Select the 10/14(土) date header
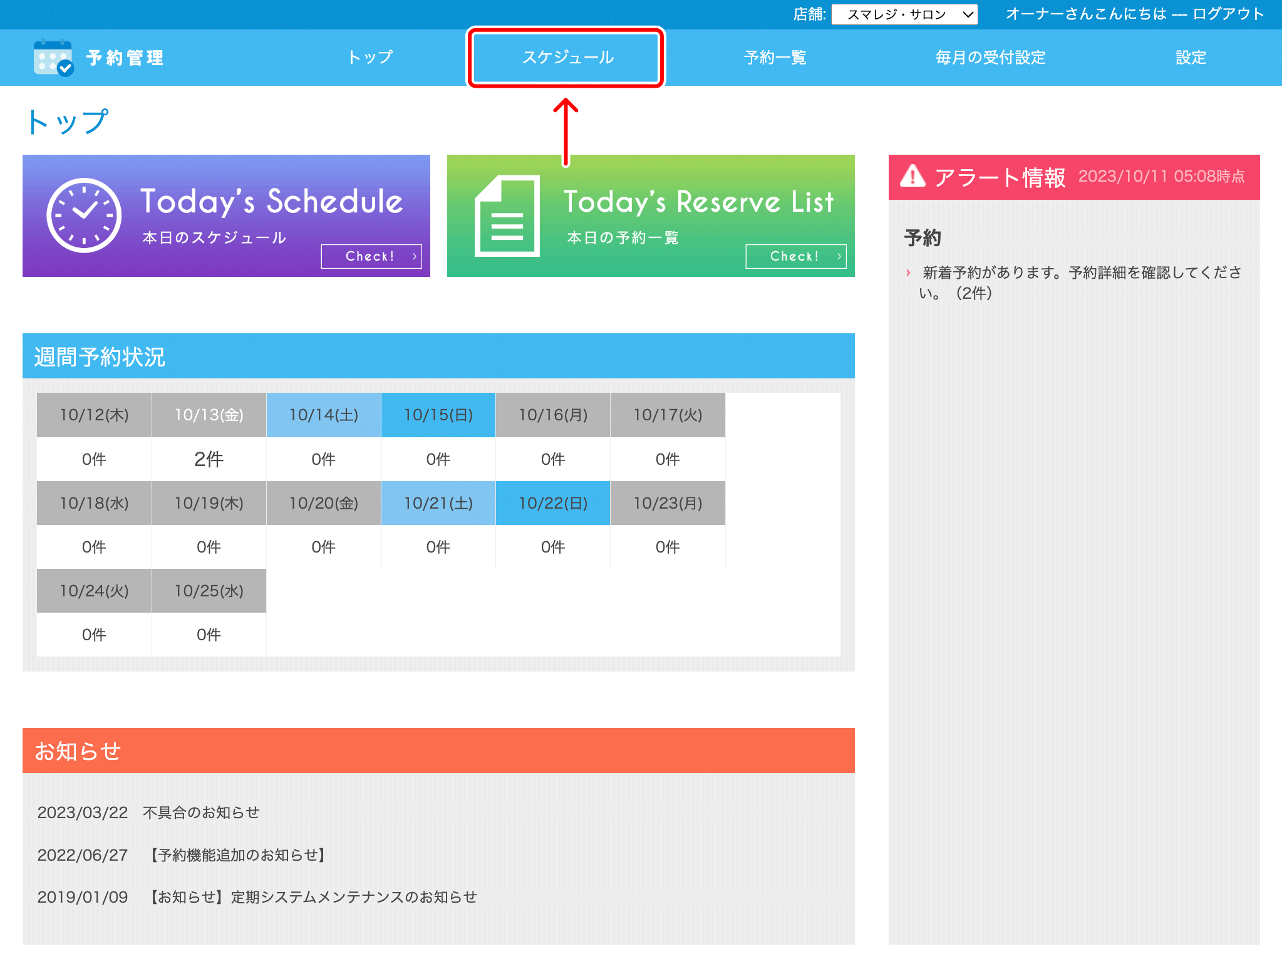This screenshot has width=1282, height=971. [x=324, y=415]
